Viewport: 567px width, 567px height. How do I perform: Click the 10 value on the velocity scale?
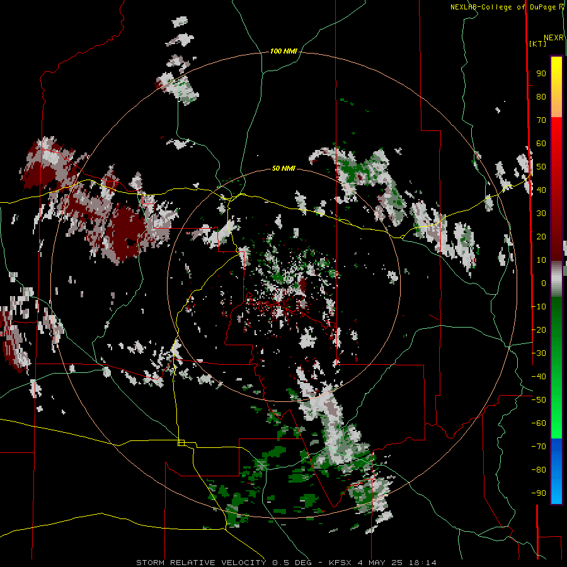[x=541, y=260]
